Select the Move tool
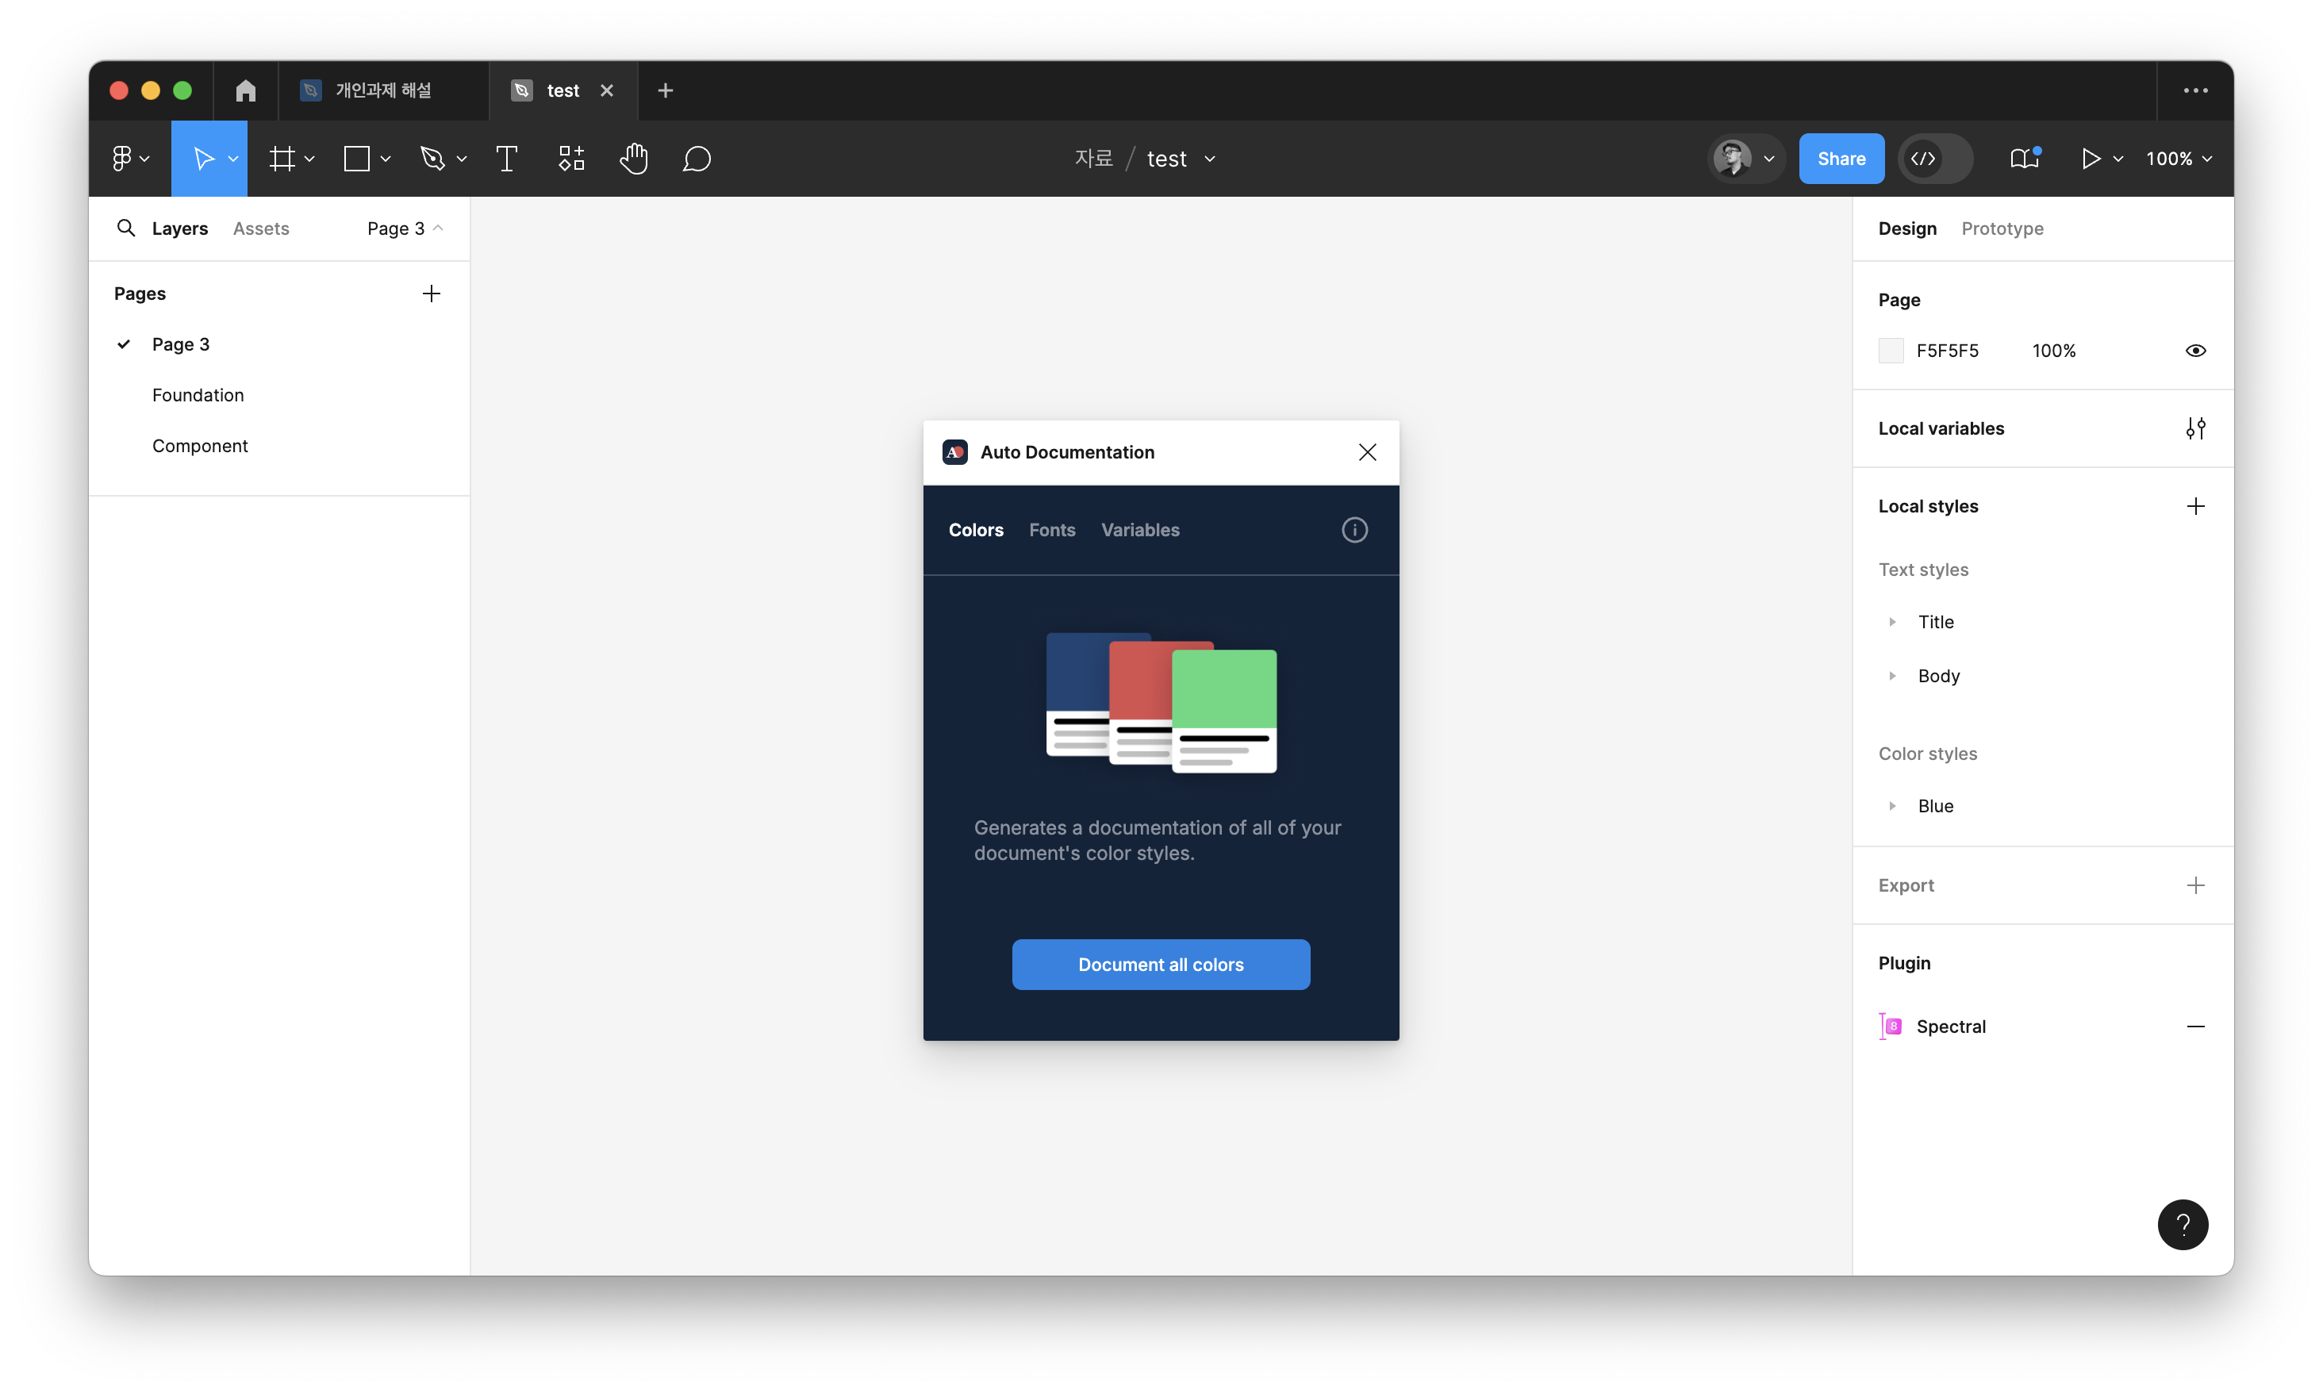This screenshot has height=1393, width=2323. point(203,159)
